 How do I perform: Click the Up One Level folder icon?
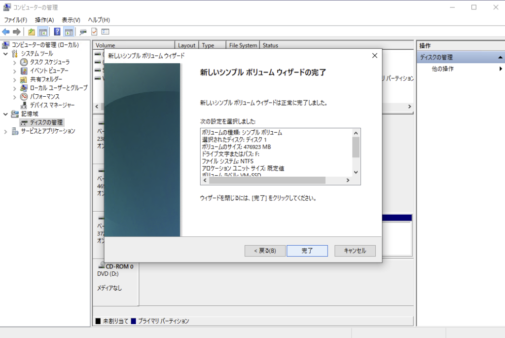pos(32,32)
